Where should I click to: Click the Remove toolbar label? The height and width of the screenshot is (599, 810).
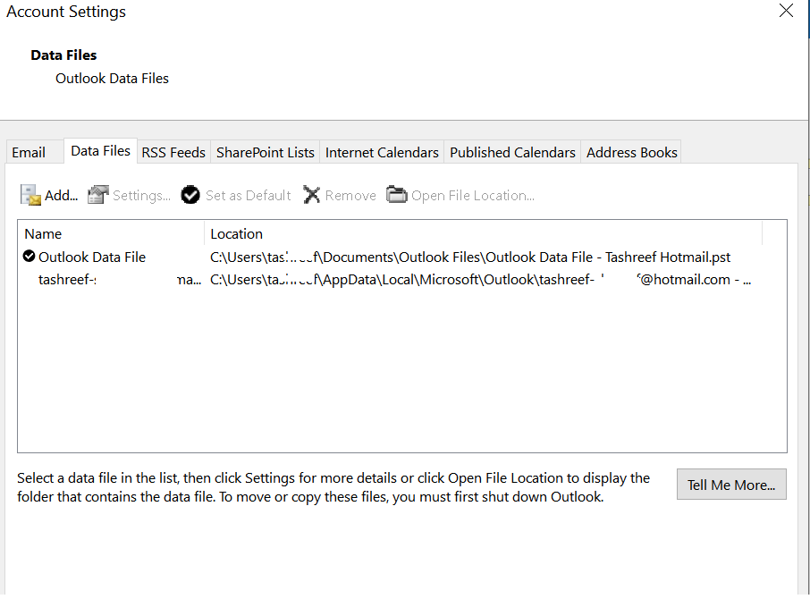pyautogui.click(x=350, y=195)
